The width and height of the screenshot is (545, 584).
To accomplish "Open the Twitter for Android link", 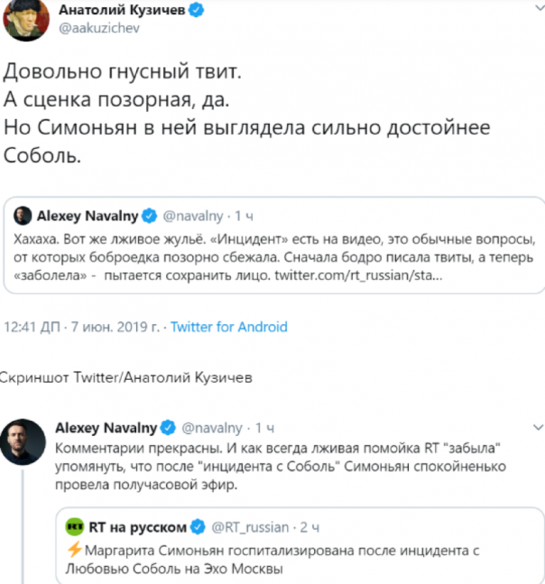I will coord(228,326).
